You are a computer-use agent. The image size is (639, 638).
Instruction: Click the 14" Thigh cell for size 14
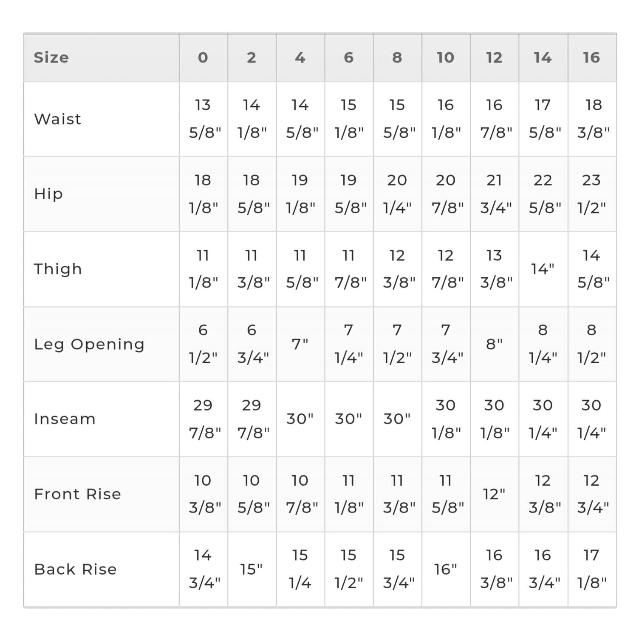coord(543,269)
